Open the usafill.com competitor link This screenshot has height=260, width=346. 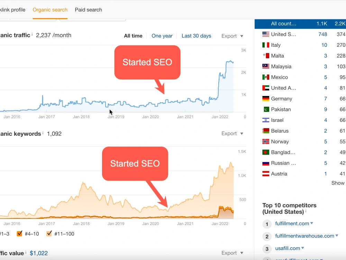[x=288, y=248]
